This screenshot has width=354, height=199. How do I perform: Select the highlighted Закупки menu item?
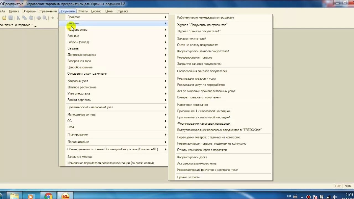click(x=113, y=23)
